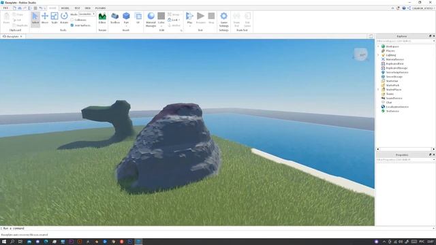Toggle the Collisions checkbox
The image size is (436, 245).
72,20
